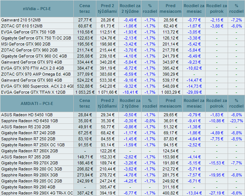Viewport: 245px width, 196px height.
Task: Select the 305,47 € R9 290 price
Action: click(x=108, y=187)
